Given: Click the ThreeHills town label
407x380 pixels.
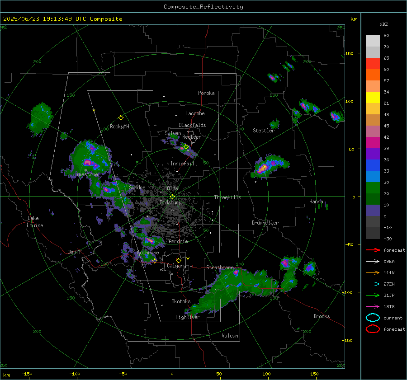Looking at the screenshot, I should click(227, 197).
